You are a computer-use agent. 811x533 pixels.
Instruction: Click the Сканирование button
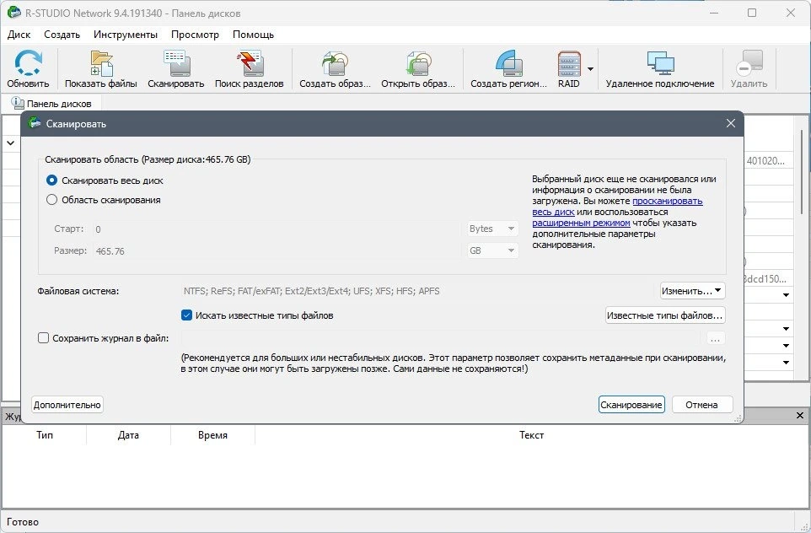click(x=631, y=405)
